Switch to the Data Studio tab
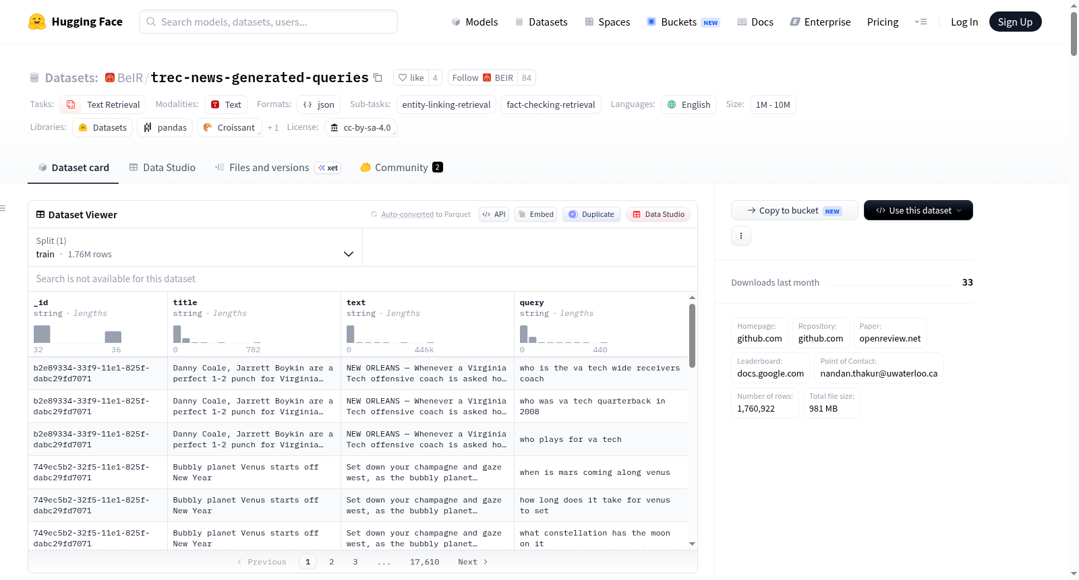This screenshot has width=1079, height=580. click(x=163, y=168)
